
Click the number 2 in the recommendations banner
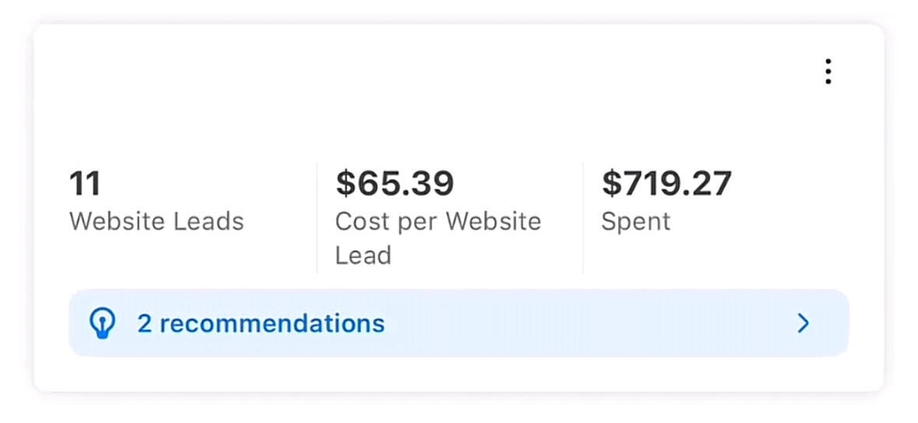pyautogui.click(x=144, y=323)
